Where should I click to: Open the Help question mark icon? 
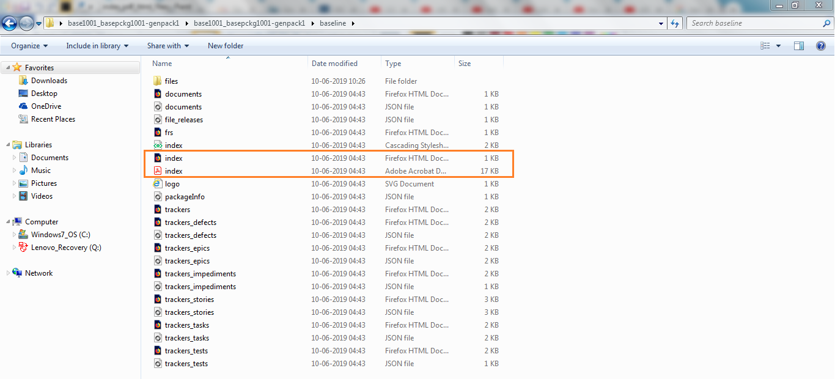coord(821,46)
